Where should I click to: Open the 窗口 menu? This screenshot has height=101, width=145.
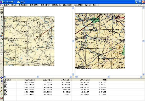coord(88,5)
